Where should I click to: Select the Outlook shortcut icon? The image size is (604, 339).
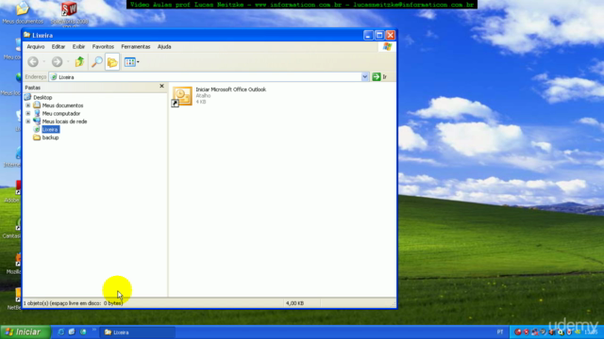tap(182, 96)
